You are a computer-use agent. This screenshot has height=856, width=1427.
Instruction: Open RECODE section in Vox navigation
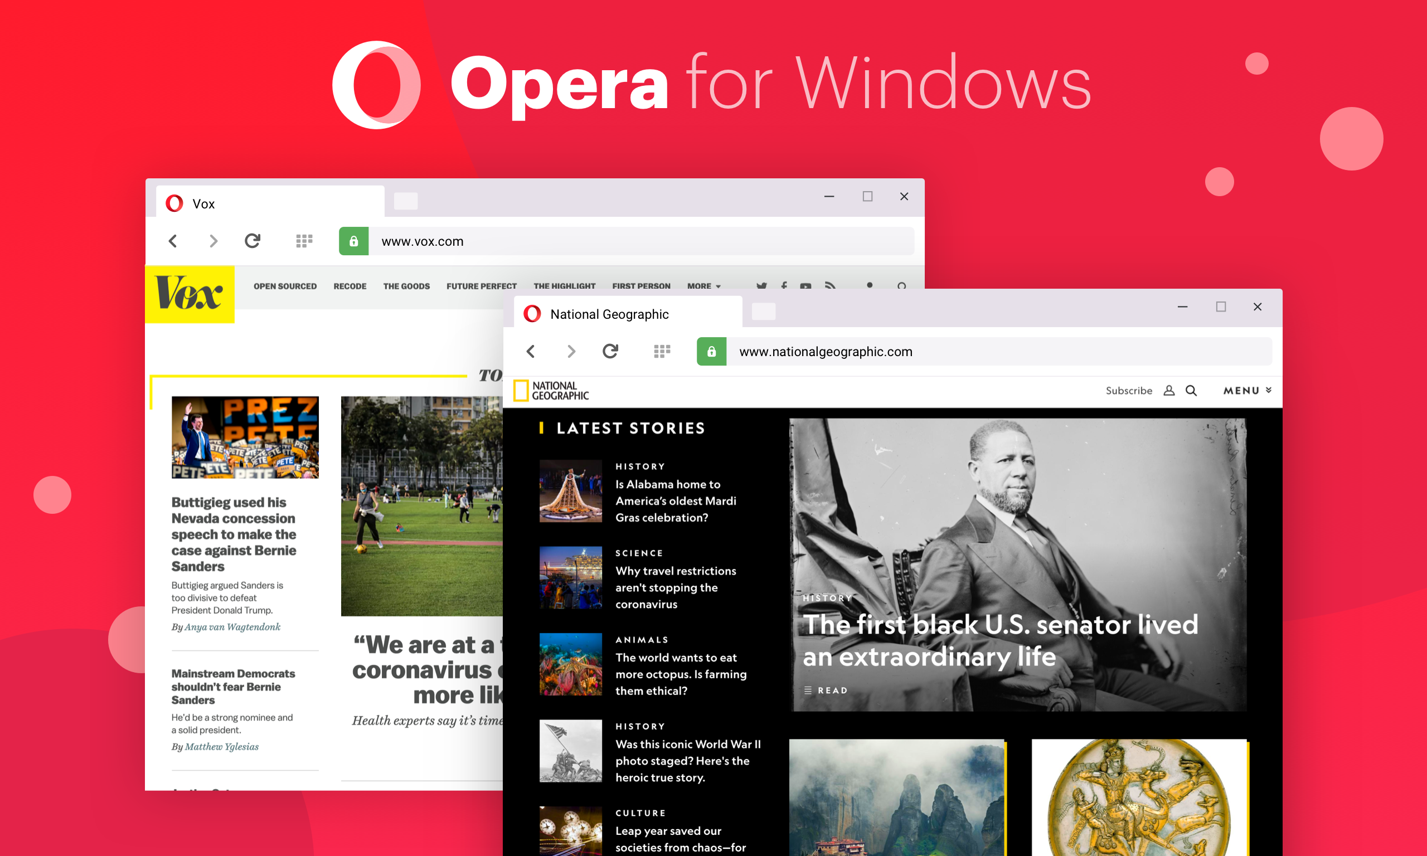pos(350,286)
